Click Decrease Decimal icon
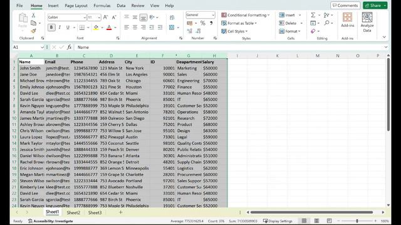The image size is (401, 225). pyautogui.click(x=198, y=31)
